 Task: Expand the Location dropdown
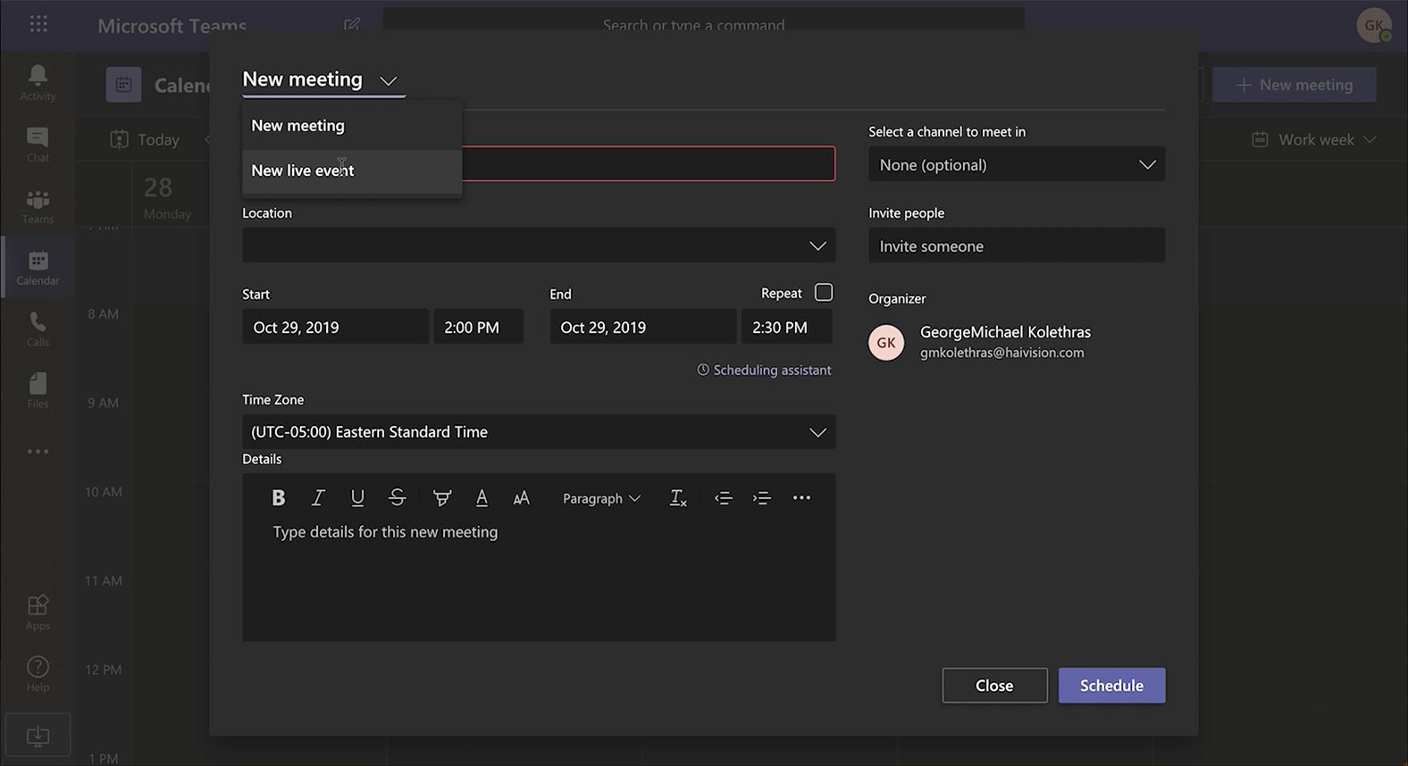click(x=817, y=246)
